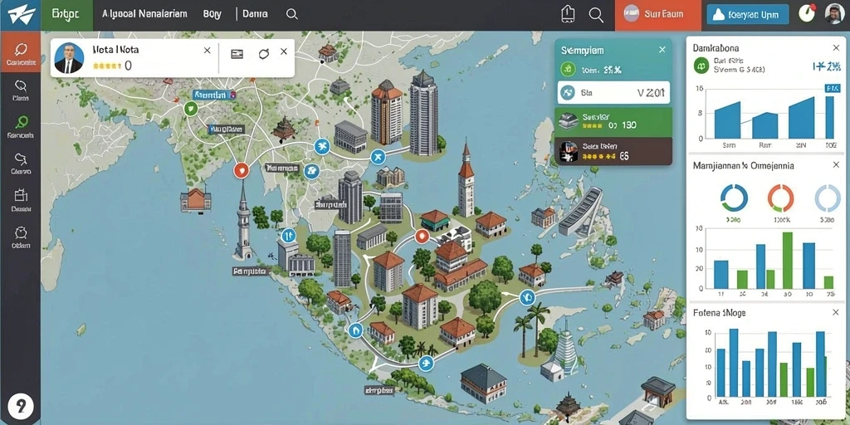Click the orange Sur Eaum button
The width and height of the screenshot is (850, 425).
click(x=658, y=15)
